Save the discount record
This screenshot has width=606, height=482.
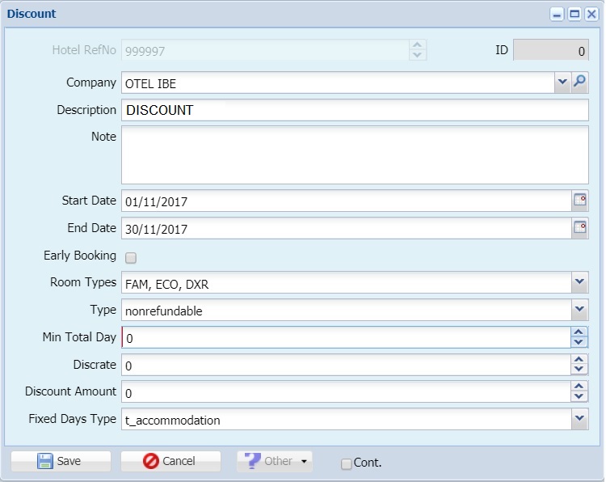coord(61,461)
